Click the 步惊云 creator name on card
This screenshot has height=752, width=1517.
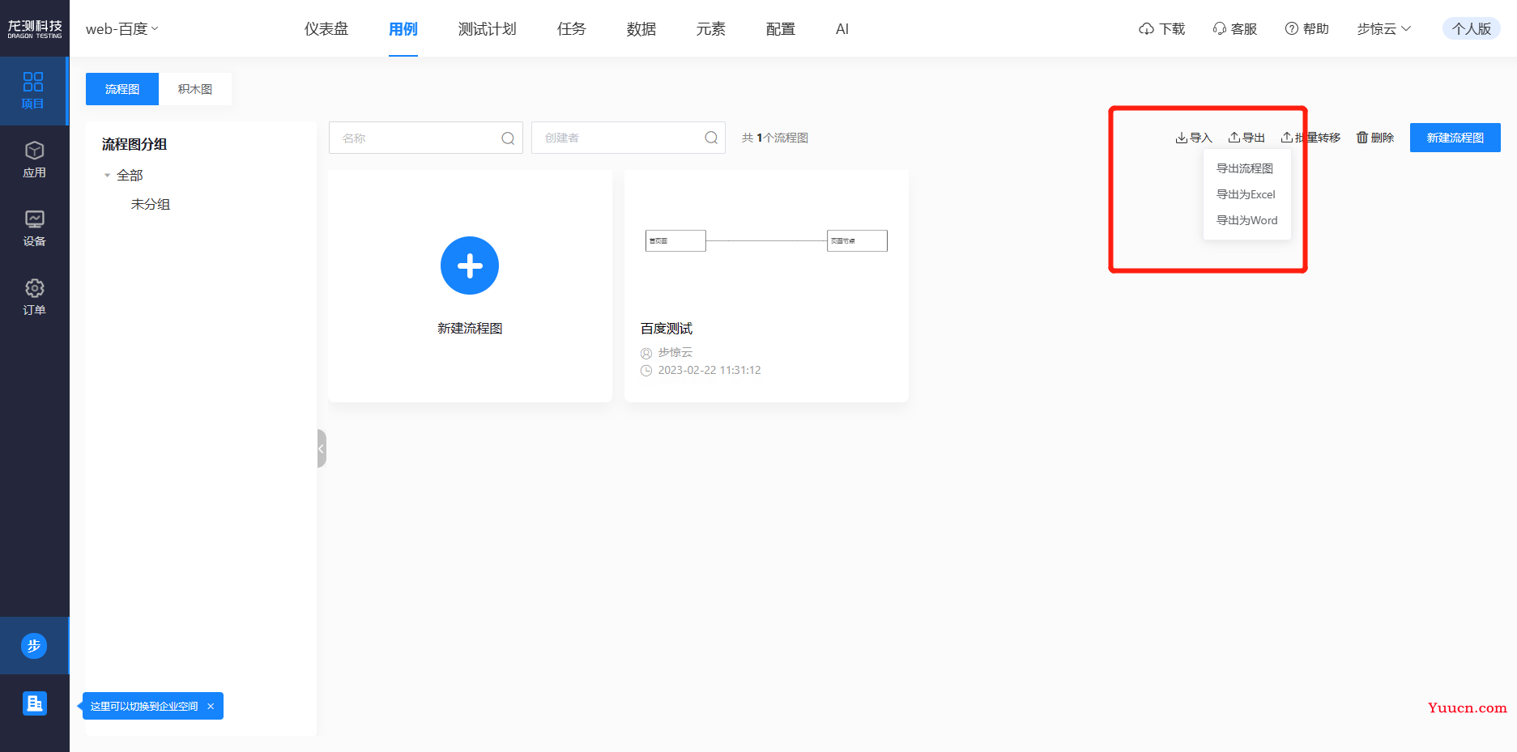675,352
